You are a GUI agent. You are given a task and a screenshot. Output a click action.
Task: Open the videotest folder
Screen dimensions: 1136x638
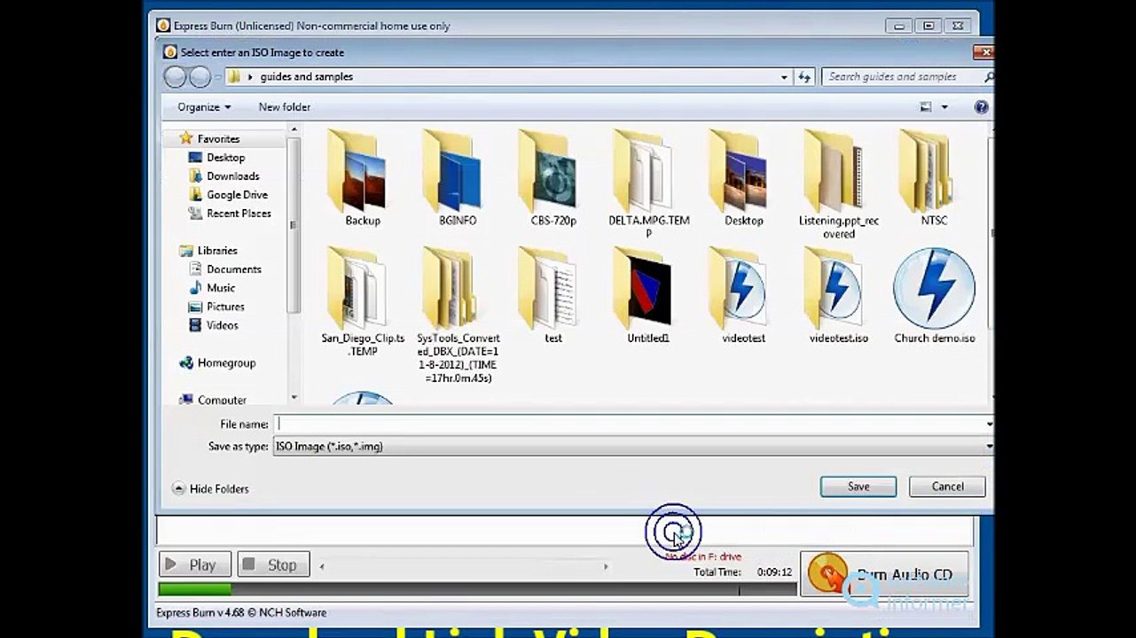(x=743, y=295)
